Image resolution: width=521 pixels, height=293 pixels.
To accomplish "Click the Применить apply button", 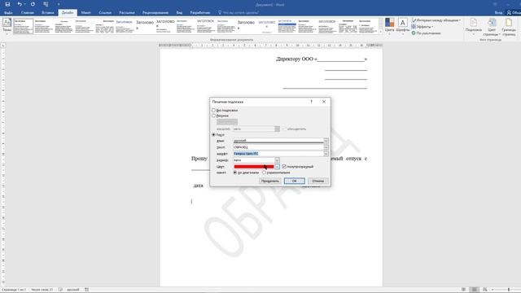I will click(x=270, y=181).
